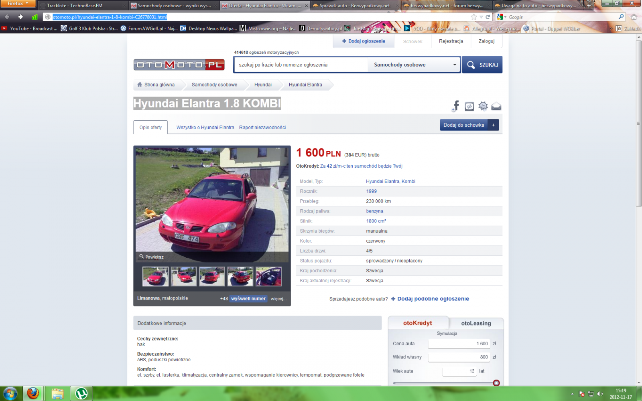Open Windows Explorer folder on taskbar

[57, 393]
